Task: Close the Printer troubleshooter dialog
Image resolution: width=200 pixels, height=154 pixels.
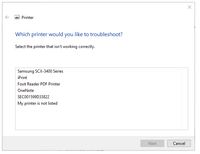Action: (190, 7)
